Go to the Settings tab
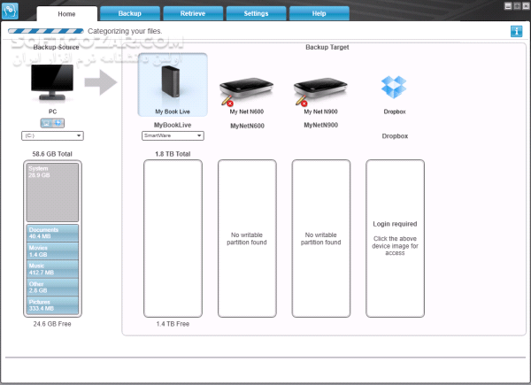The width and height of the screenshot is (531, 385). [x=255, y=14]
